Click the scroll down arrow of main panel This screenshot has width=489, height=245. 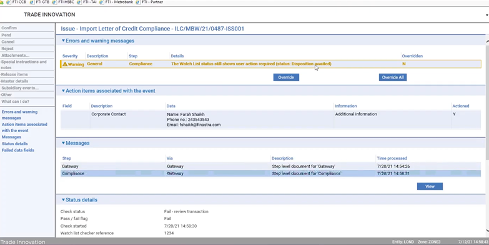[x=487, y=231]
